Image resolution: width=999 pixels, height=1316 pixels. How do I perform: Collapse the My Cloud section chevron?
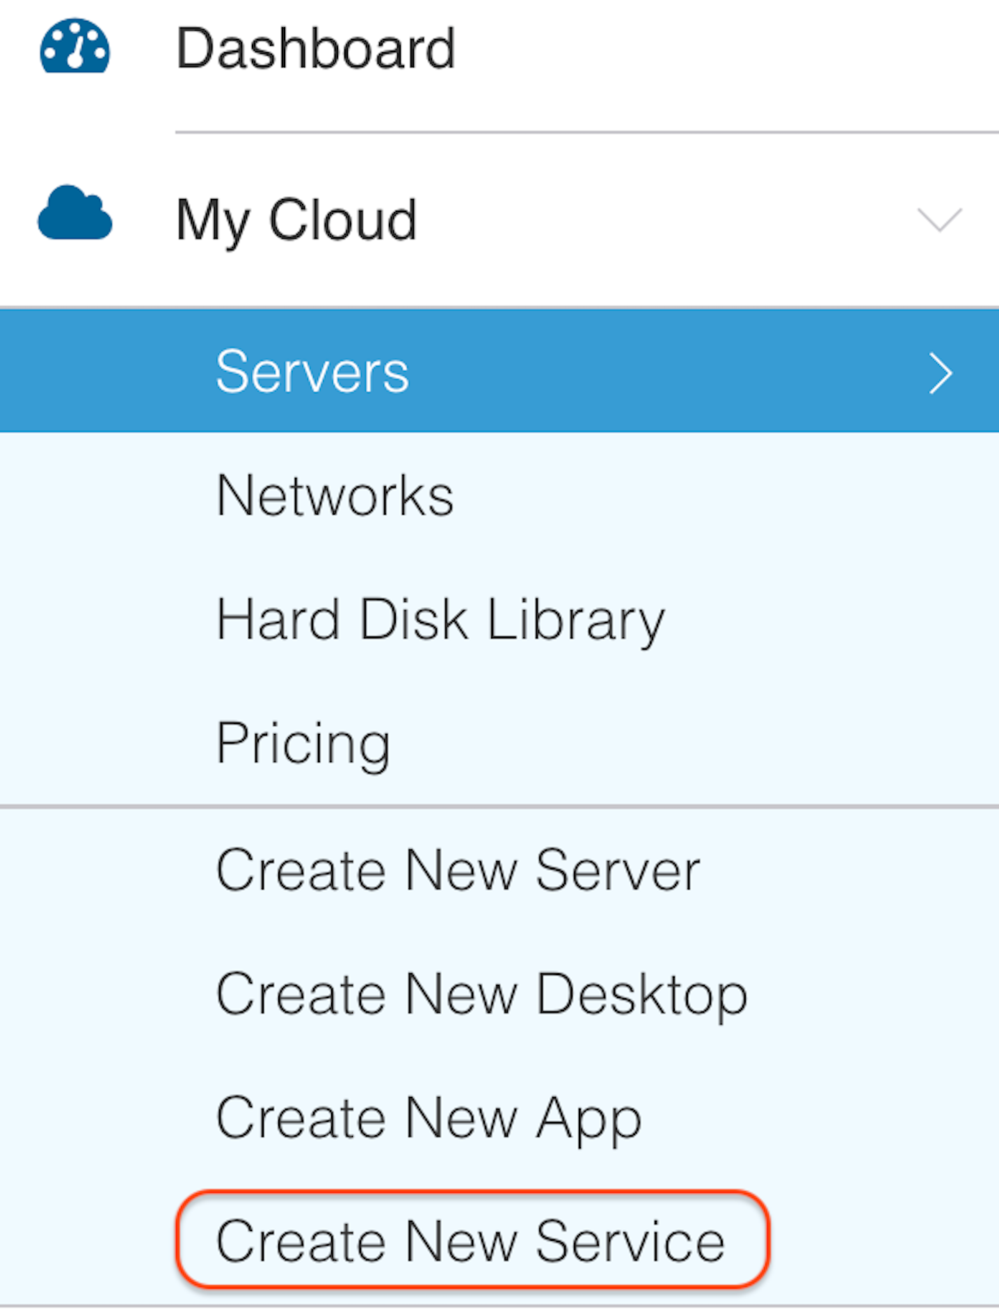coord(939,219)
